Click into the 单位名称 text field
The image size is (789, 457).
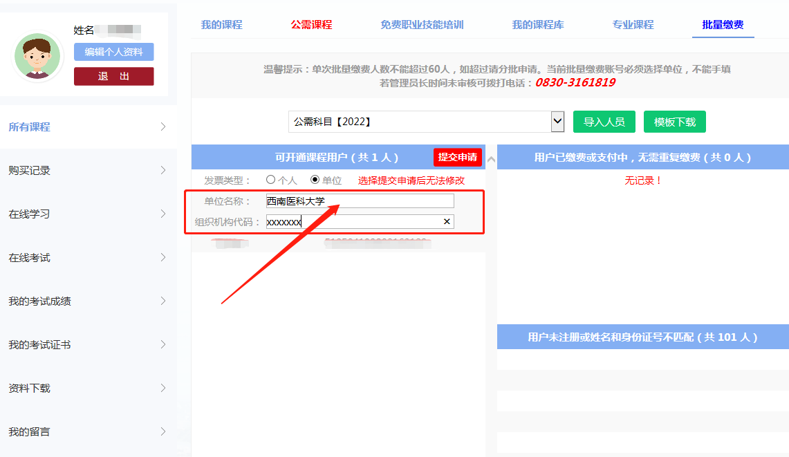coord(360,201)
